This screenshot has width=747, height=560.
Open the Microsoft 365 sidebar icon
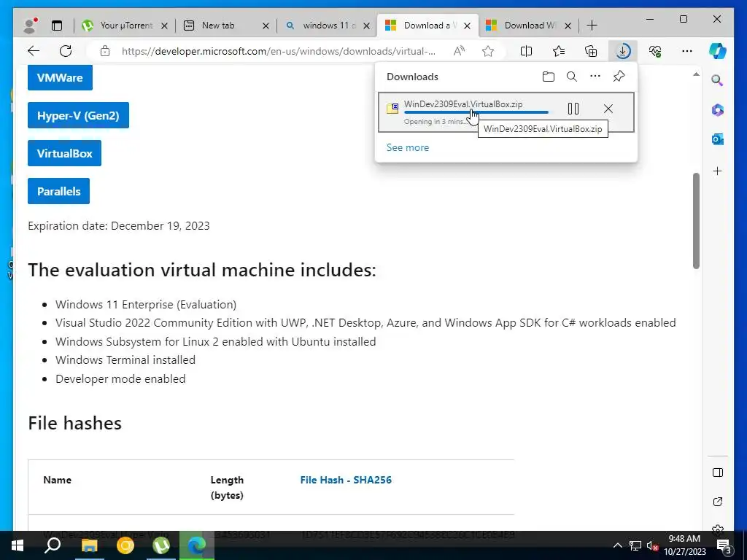718,110
